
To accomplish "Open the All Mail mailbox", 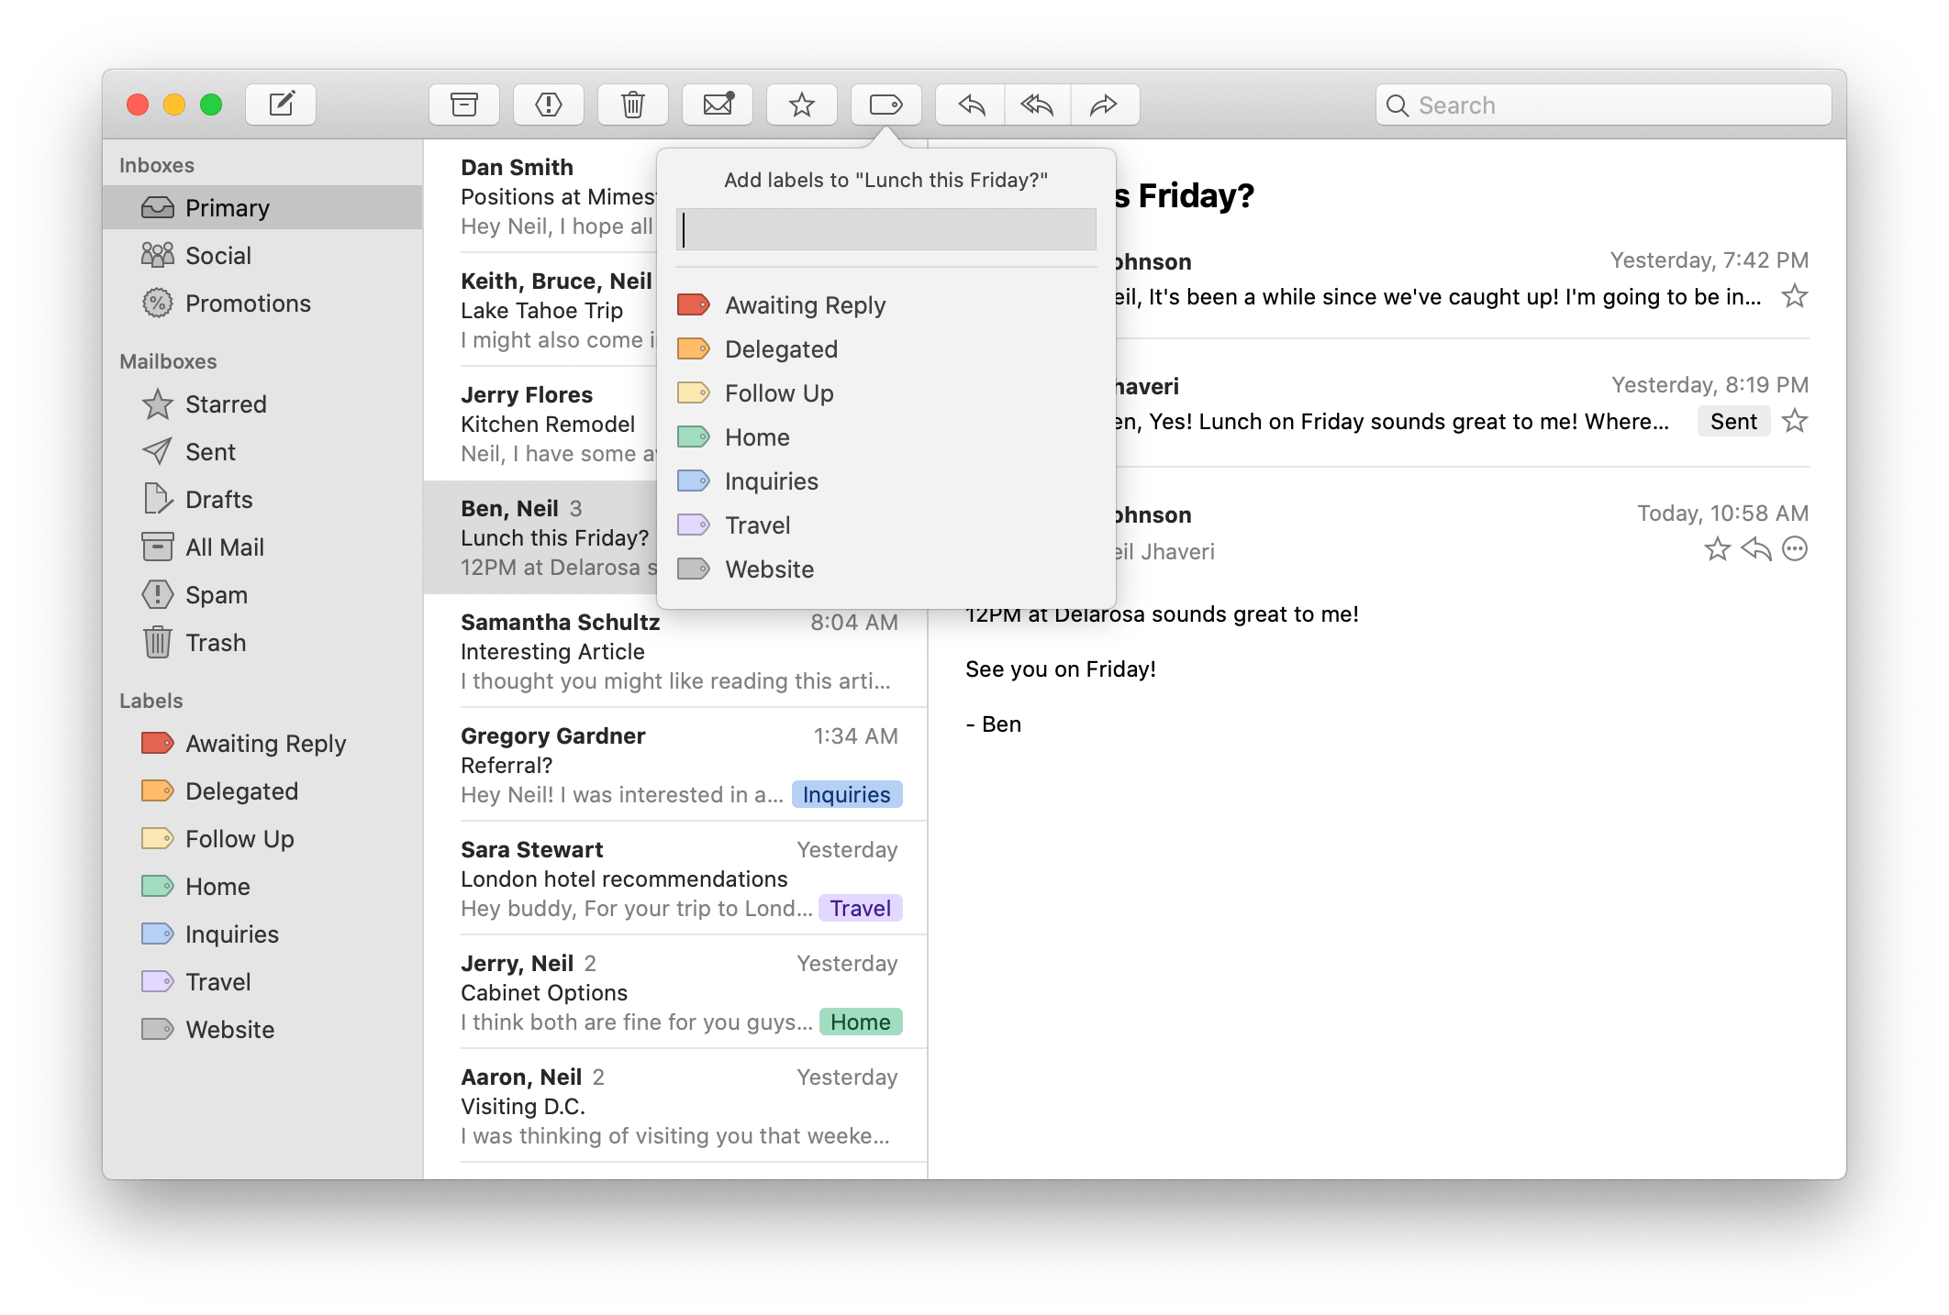I will [x=262, y=547].
